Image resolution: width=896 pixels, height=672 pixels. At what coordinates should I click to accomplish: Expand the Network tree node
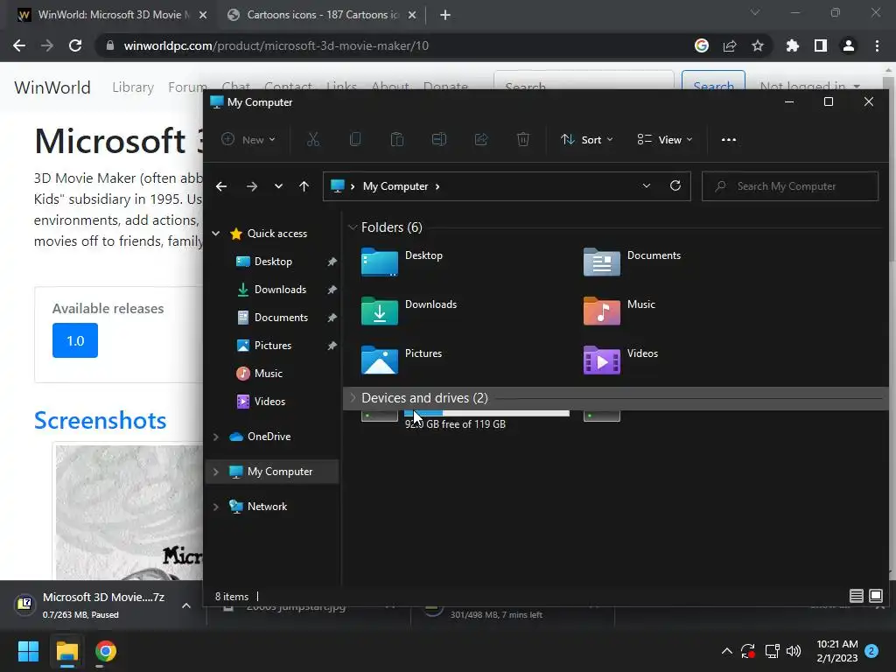point(216,507)
